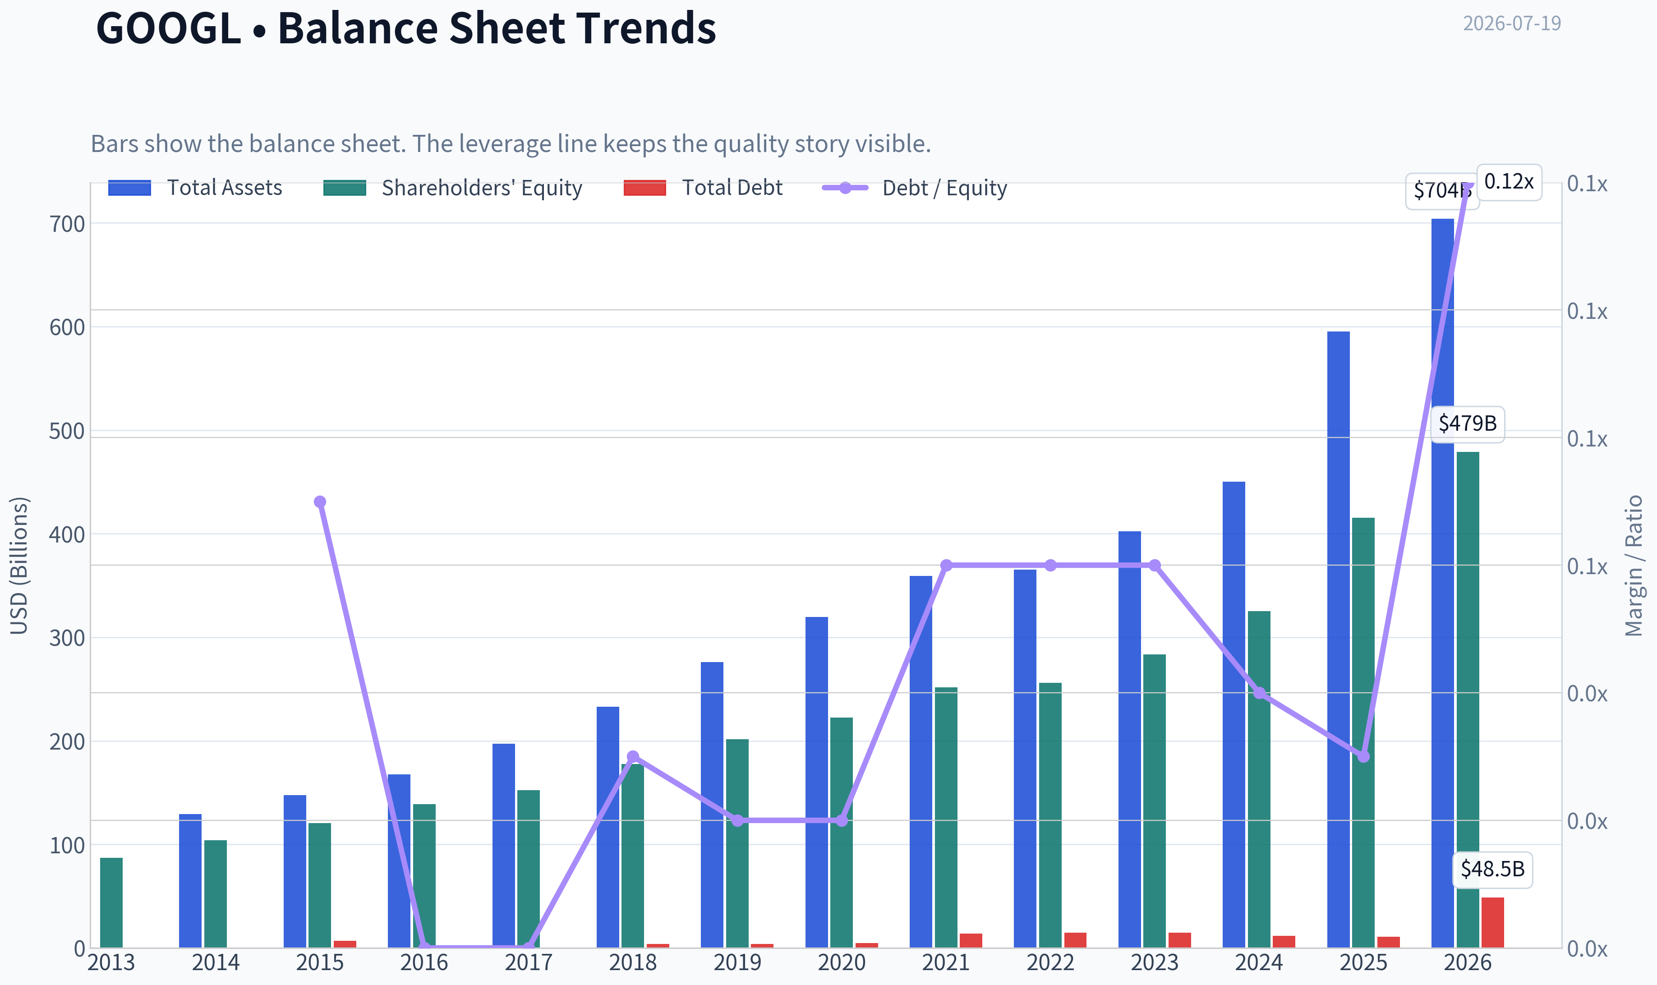This screenshot has width=1657, height=985.
Task: Click the subtitle about the leverage line
Action: coord(510,144)
